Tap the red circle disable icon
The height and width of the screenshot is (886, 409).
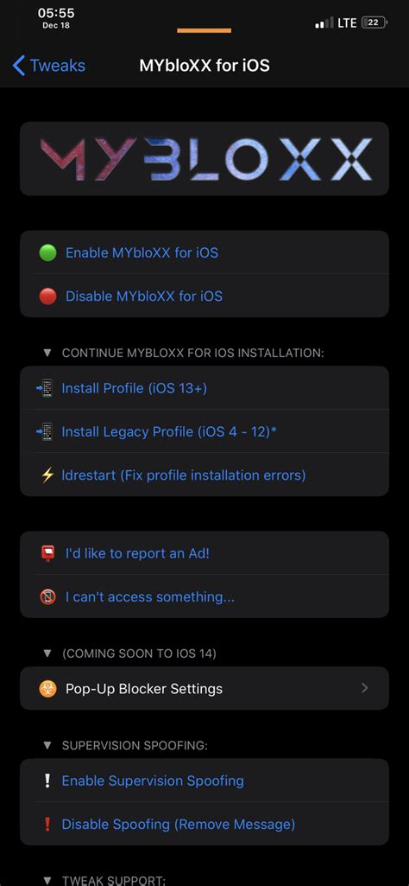click(48, 296)
